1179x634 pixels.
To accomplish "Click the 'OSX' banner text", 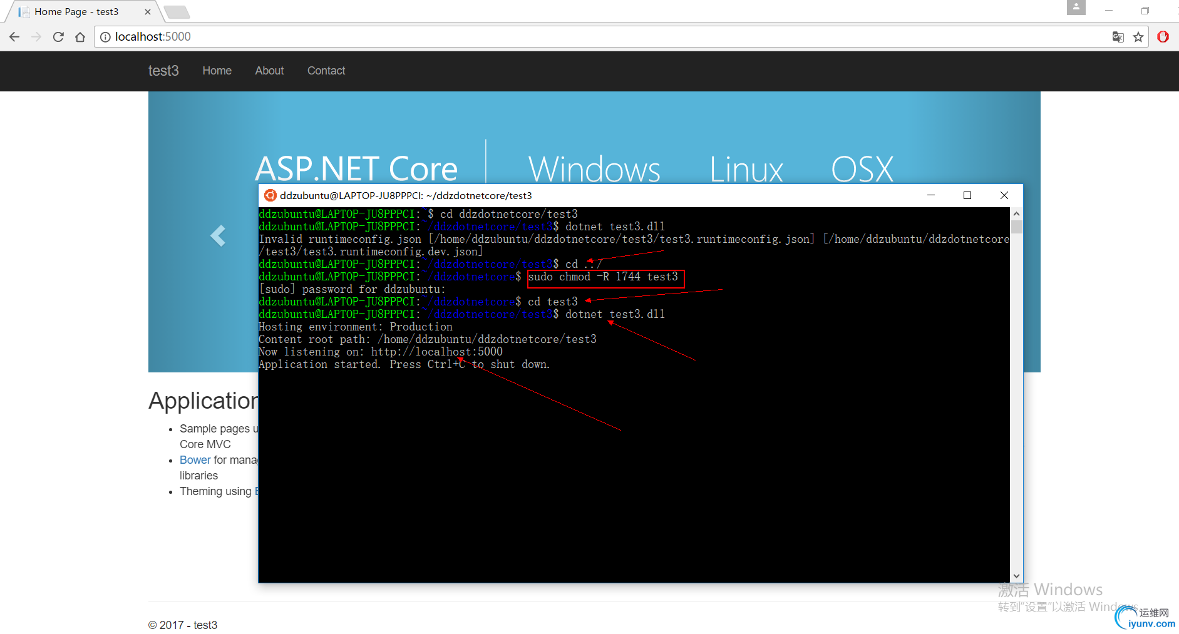I will pos(862,169).
